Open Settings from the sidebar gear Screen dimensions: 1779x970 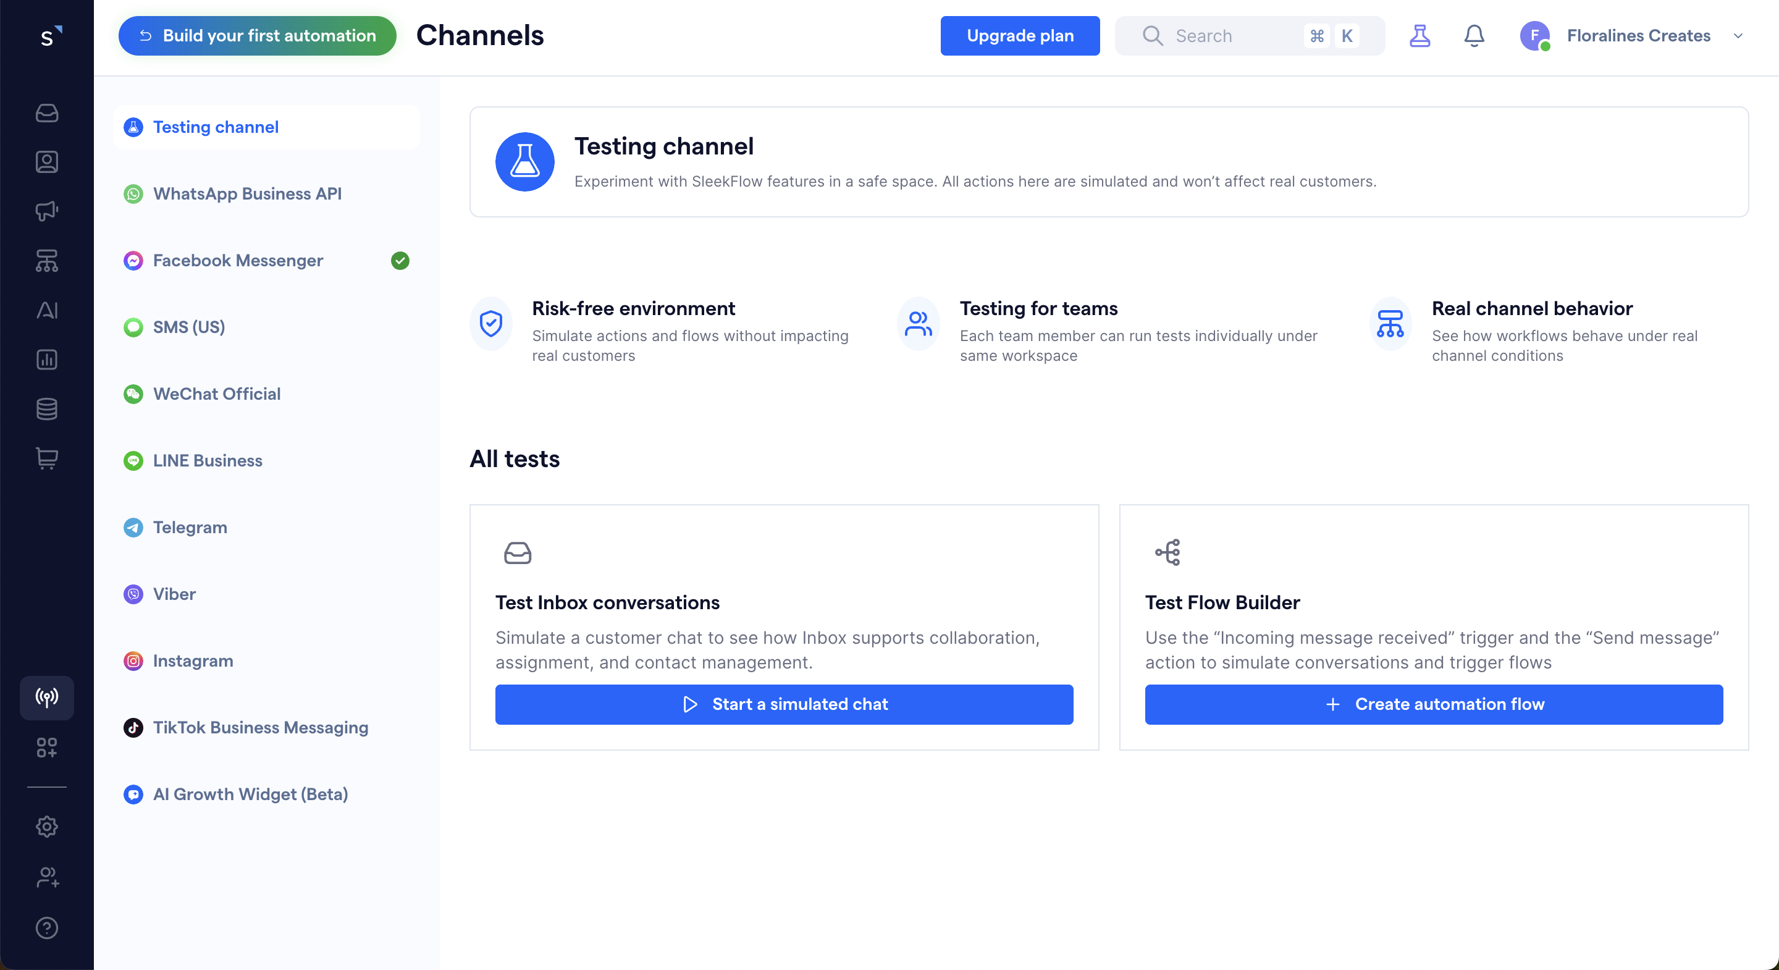pyautogui.click(x=46, y=826)
